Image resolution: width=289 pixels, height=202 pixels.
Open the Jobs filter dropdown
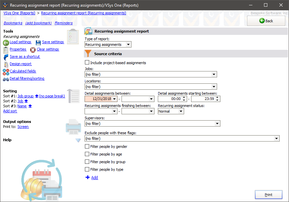215,74
